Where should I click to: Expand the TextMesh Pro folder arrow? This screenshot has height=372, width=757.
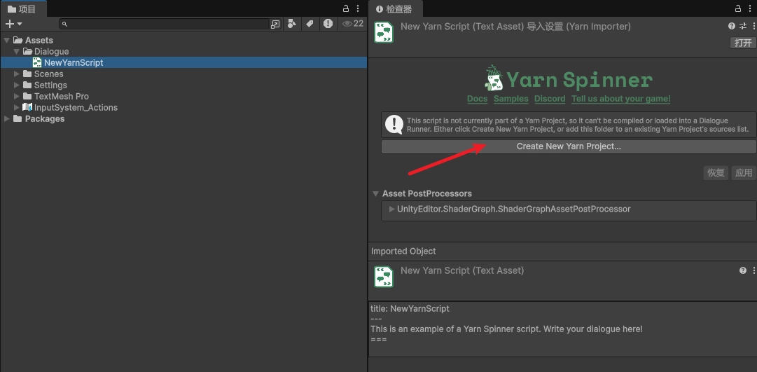coord(16,96)
